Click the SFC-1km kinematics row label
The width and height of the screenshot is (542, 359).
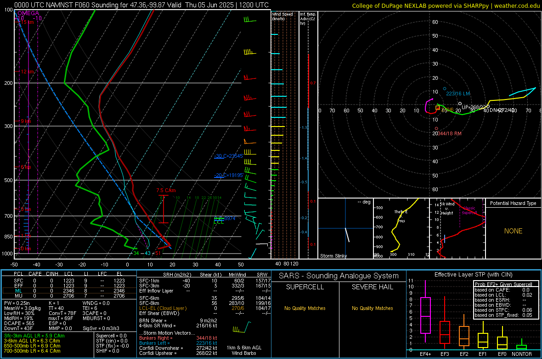149,281
